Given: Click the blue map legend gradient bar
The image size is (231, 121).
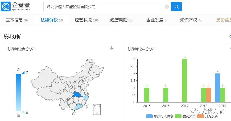Looking at the screenshot, I should 19,92.
